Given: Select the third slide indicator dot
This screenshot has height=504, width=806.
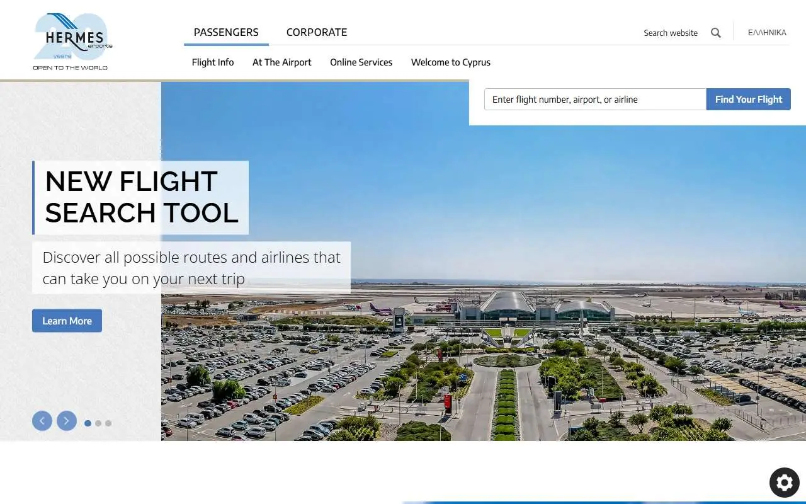Looking at the screenshot, I should click(108, 423).
